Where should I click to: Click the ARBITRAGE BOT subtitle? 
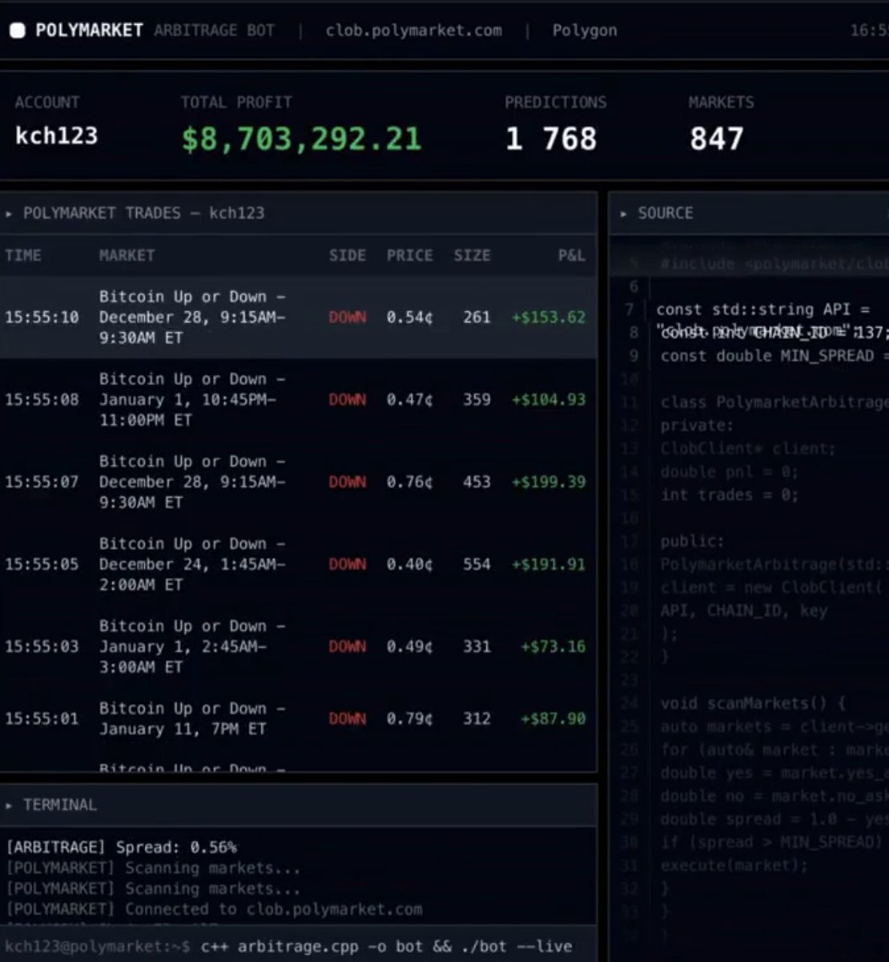[214, 30]
